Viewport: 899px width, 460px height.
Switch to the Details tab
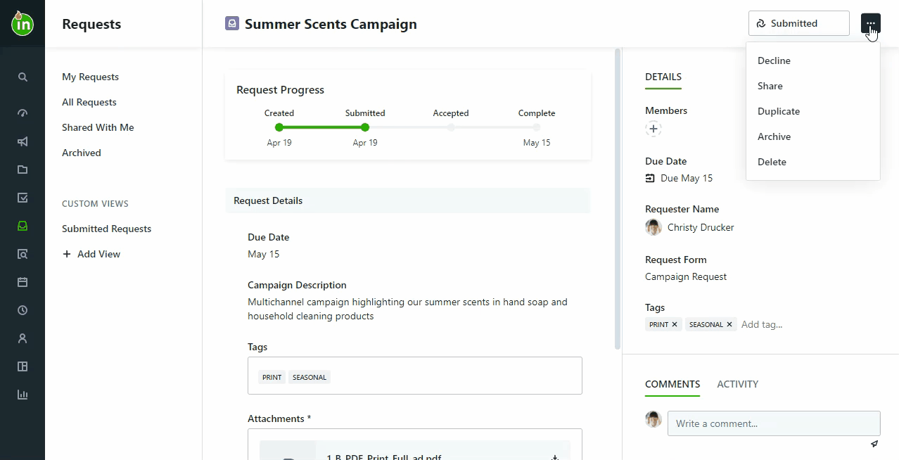663,77
